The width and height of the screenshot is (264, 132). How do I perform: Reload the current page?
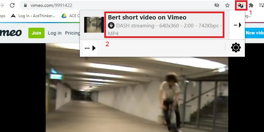pos(12,5)
